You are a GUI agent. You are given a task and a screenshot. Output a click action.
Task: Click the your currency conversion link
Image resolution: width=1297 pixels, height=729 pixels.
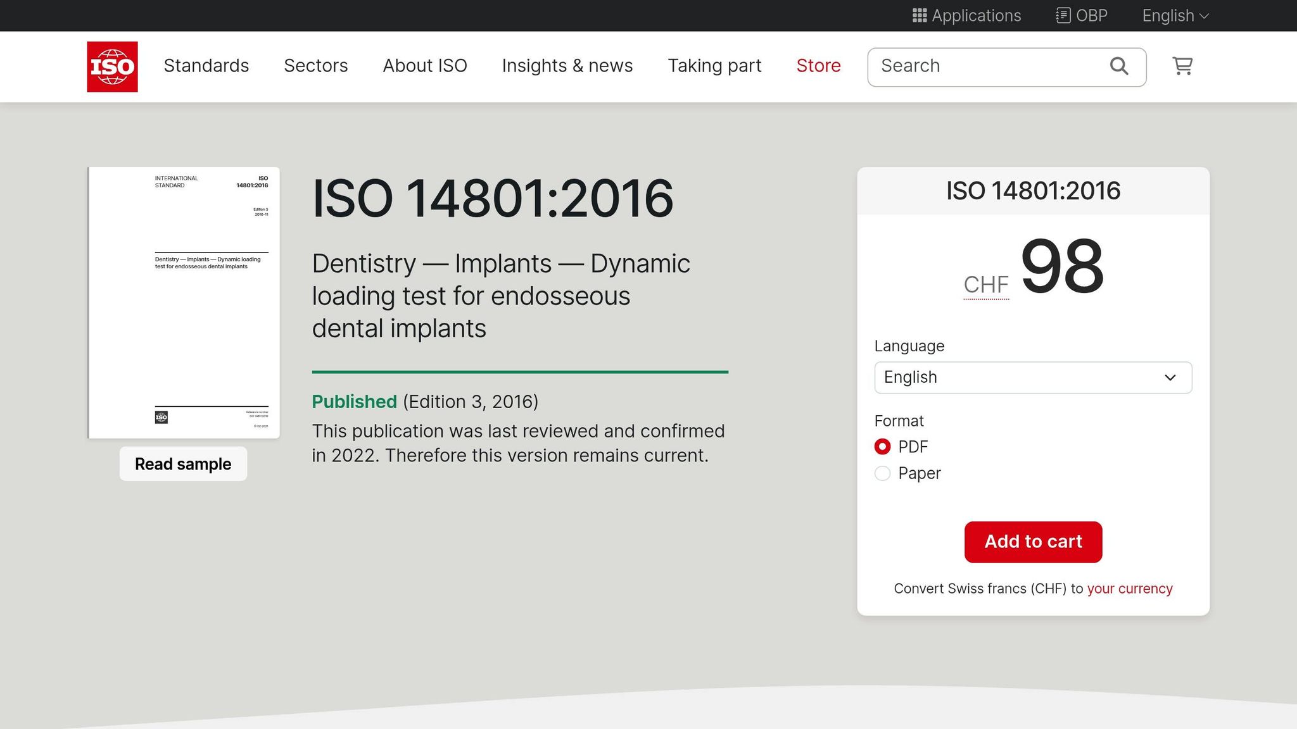tap(1129, 589)
